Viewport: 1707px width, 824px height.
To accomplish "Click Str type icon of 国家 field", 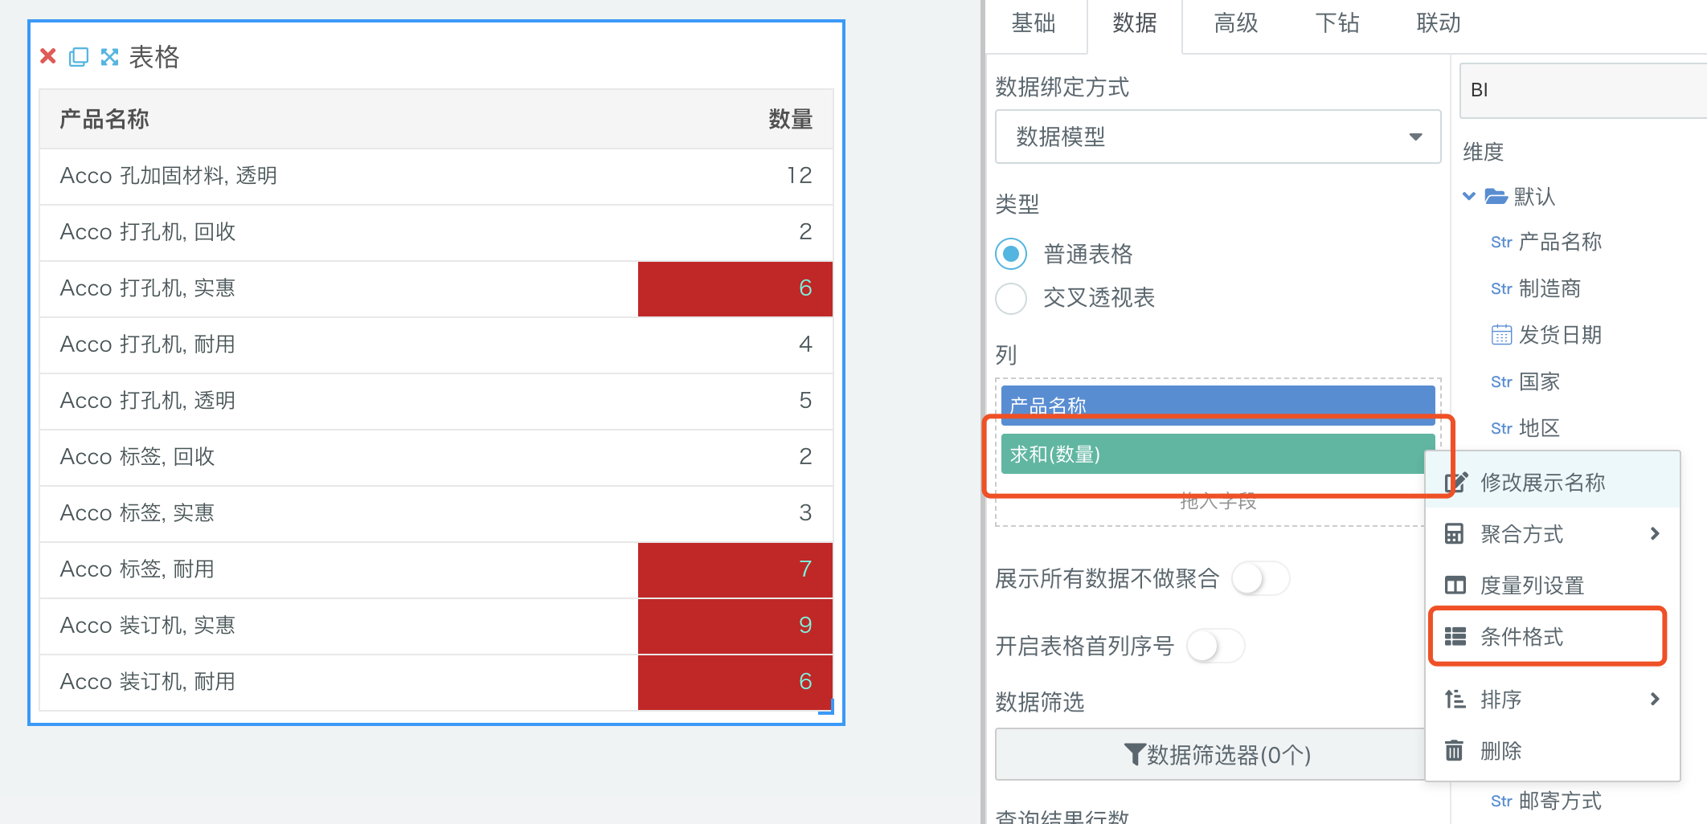I will [1501, 382].
